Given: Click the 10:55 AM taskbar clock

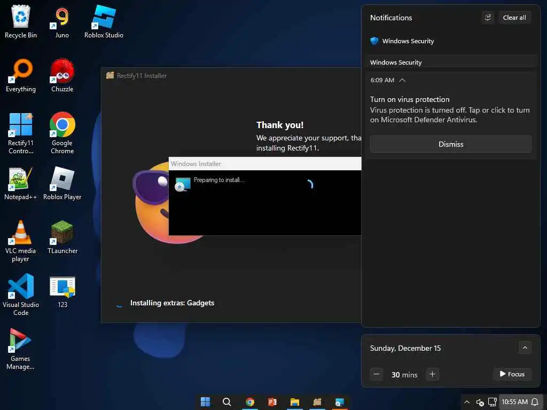Looking at the screenshot, I should [x=514, y=401].
